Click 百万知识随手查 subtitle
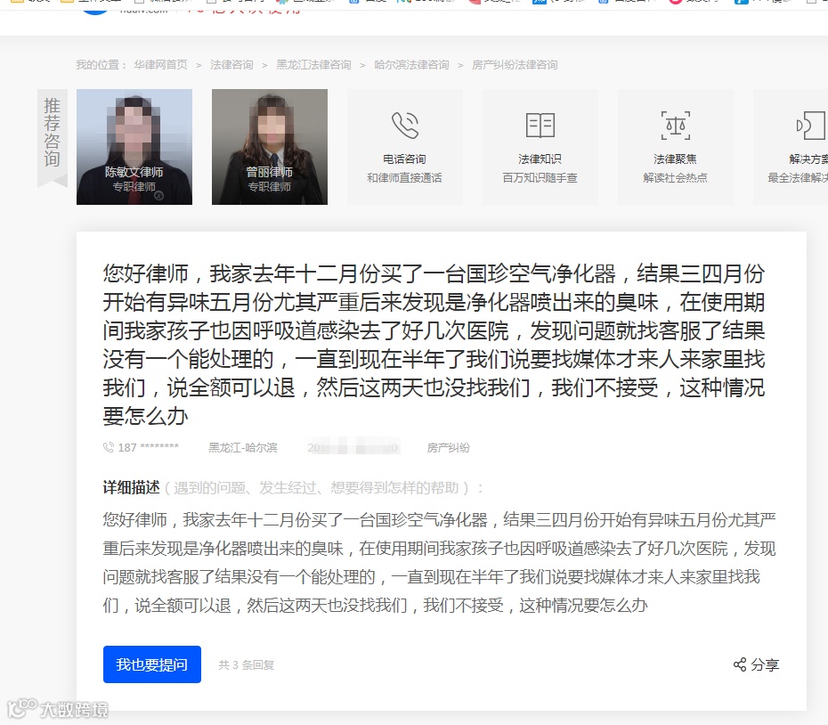Screen dimensions: 828x725 point(540,177)
